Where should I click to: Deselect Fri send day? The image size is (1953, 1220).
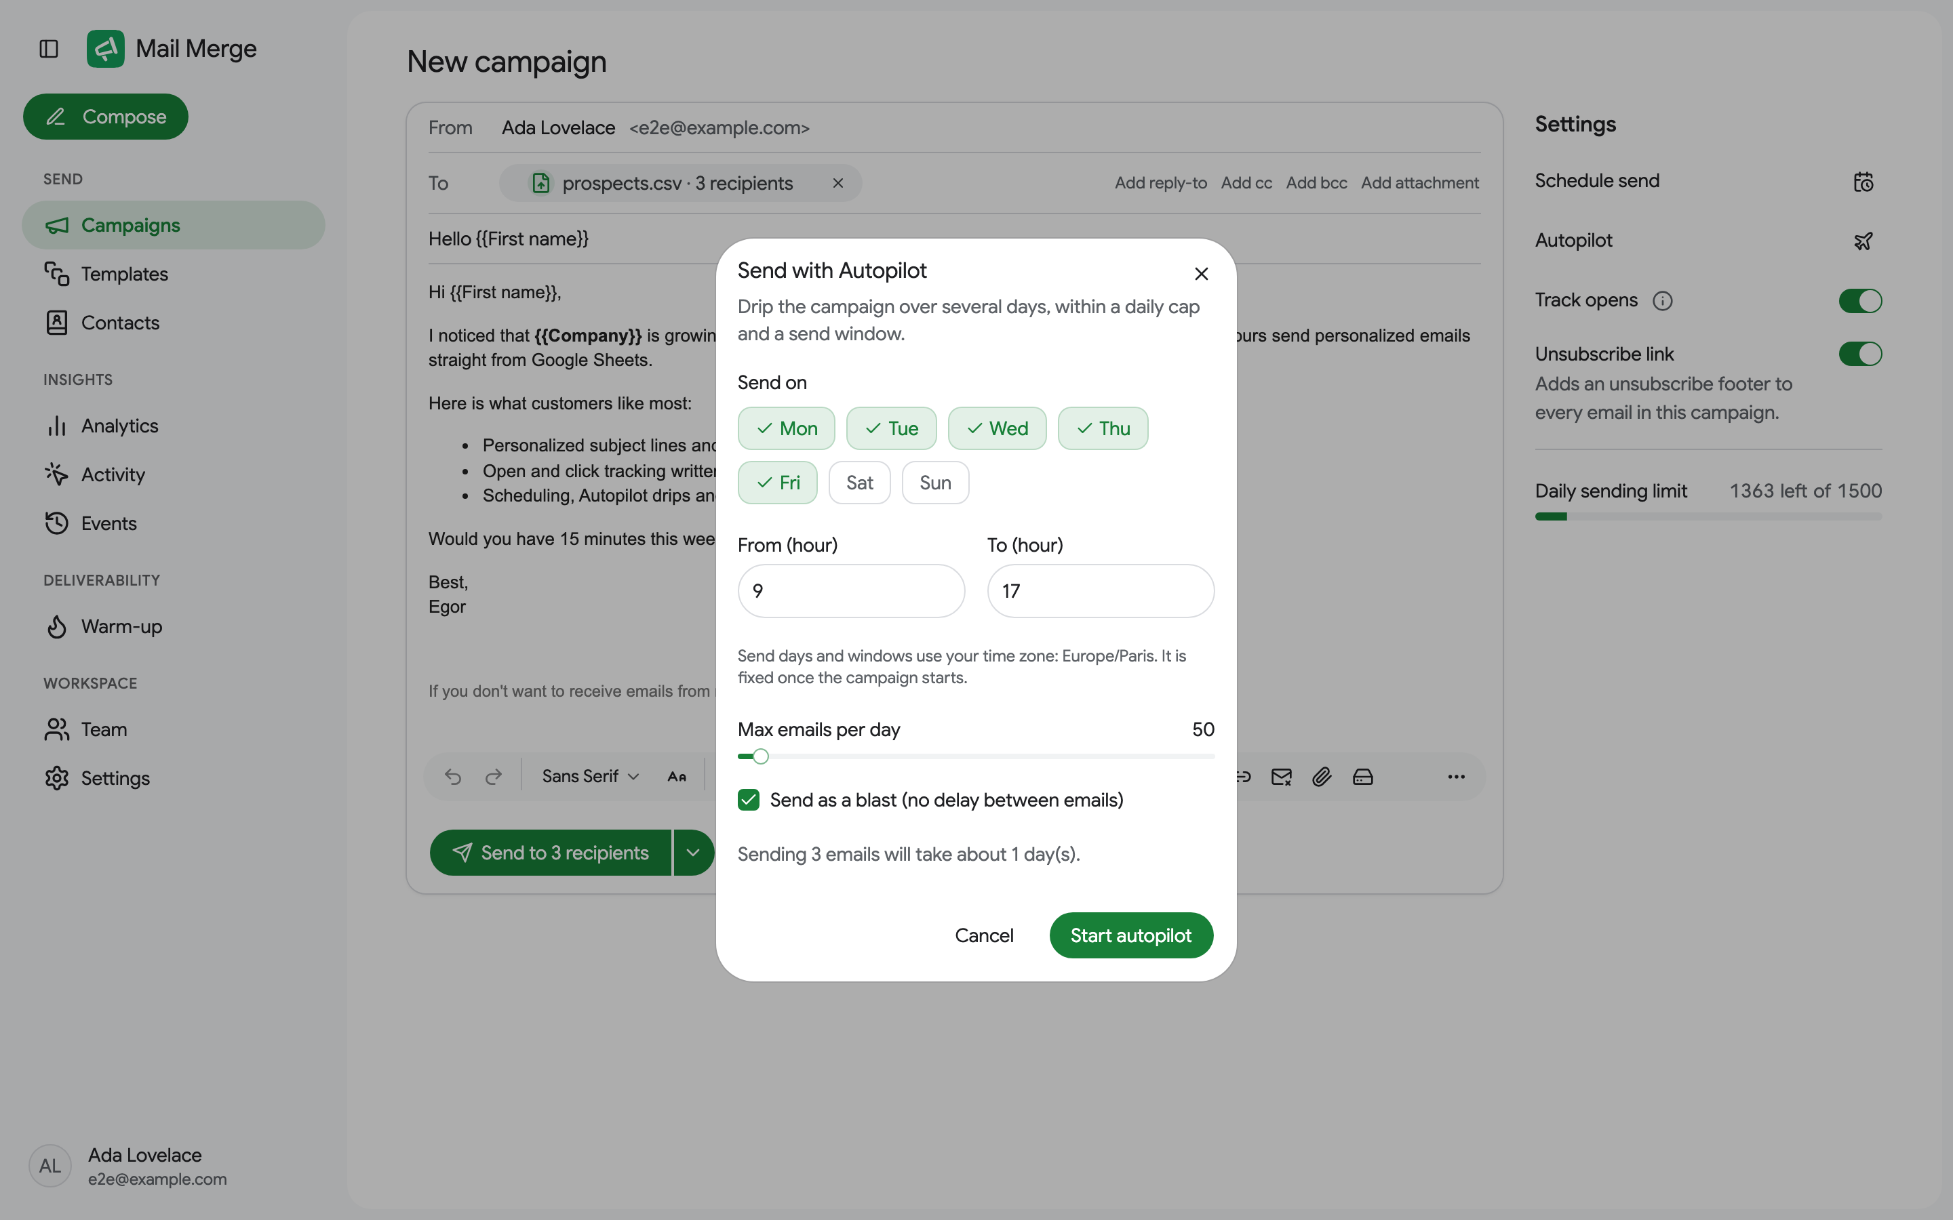[777, 483]
